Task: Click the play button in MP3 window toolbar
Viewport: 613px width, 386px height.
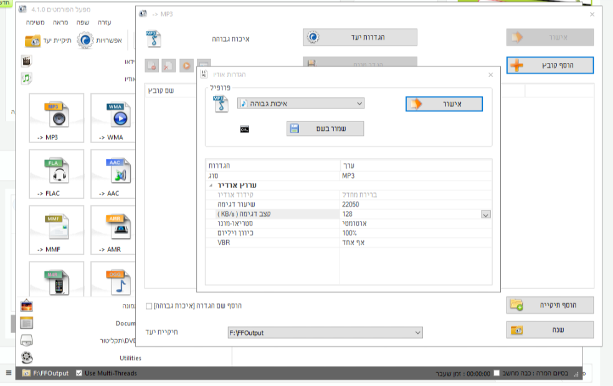Action: click(x=186, y=65)
